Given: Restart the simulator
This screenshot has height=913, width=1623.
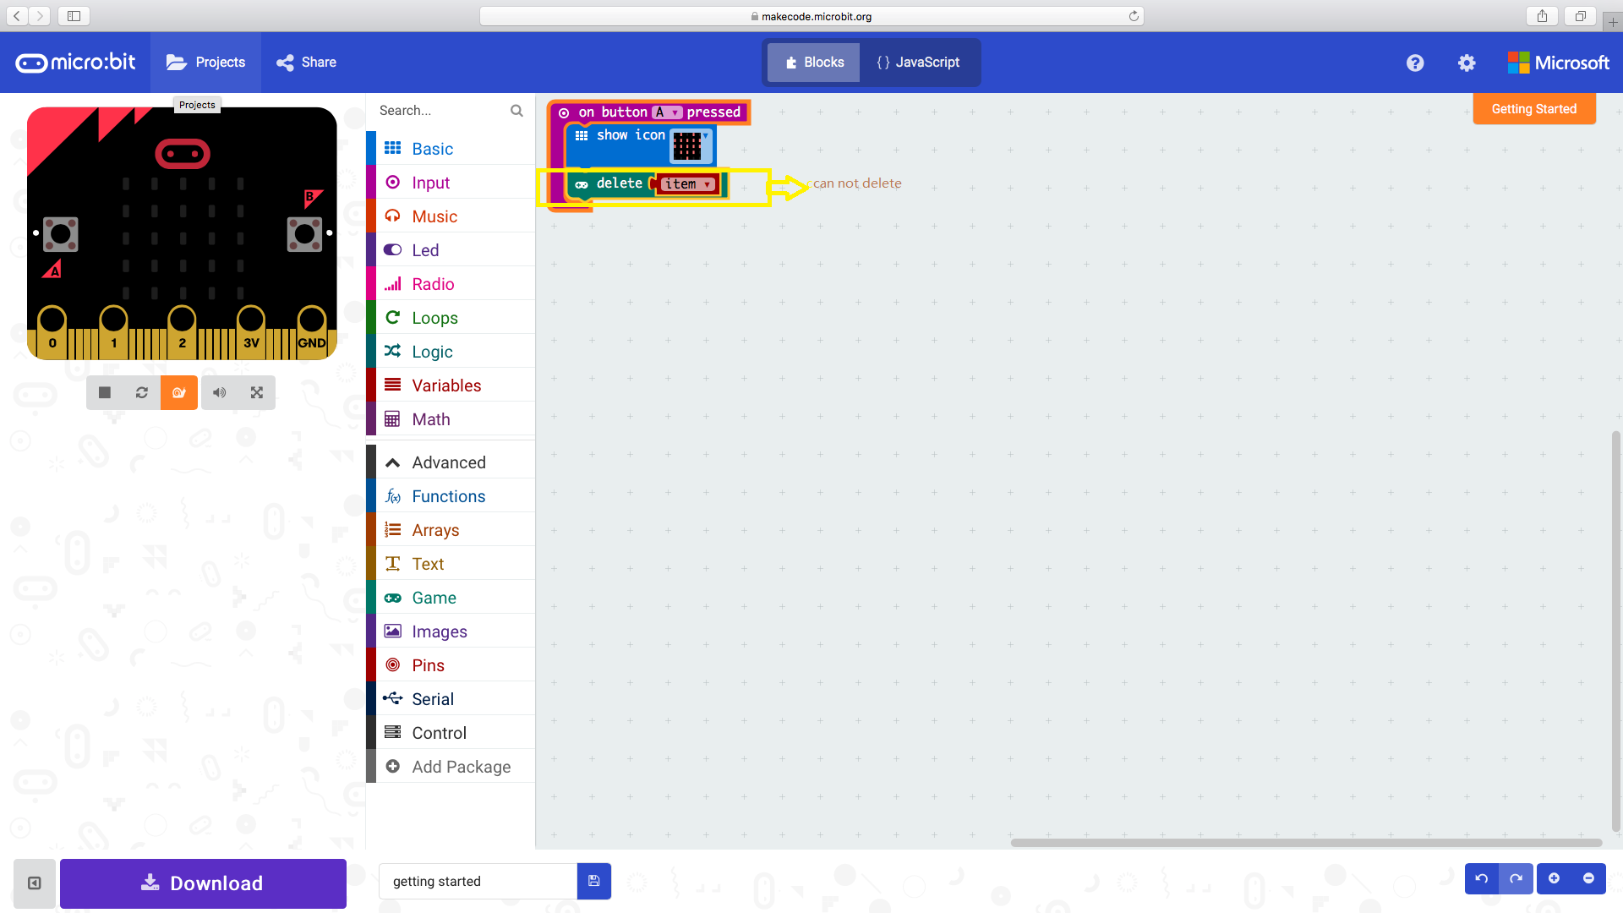Looking at the screenshot, I should 142,392.
